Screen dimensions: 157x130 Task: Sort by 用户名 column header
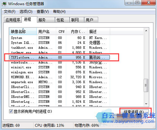click(46, 31)
